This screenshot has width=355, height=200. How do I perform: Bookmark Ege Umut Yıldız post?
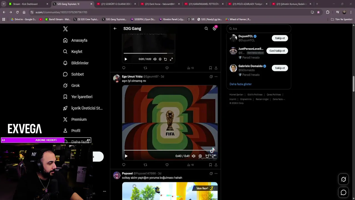click(x=210, y=165)
